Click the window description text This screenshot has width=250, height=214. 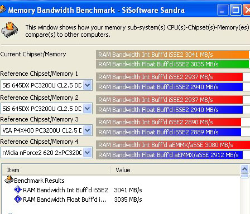pyautogui.click(x=137, y=31)
